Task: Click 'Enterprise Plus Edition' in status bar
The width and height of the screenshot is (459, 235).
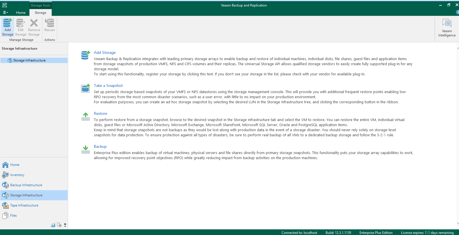Action: coord(376,233)
